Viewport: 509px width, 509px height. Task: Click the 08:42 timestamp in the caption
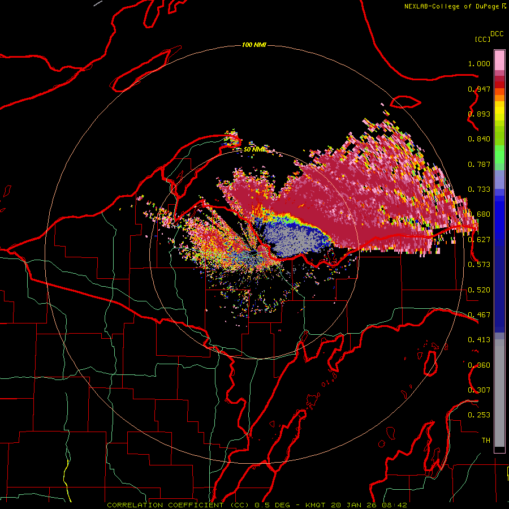click(x=394, y=505)
